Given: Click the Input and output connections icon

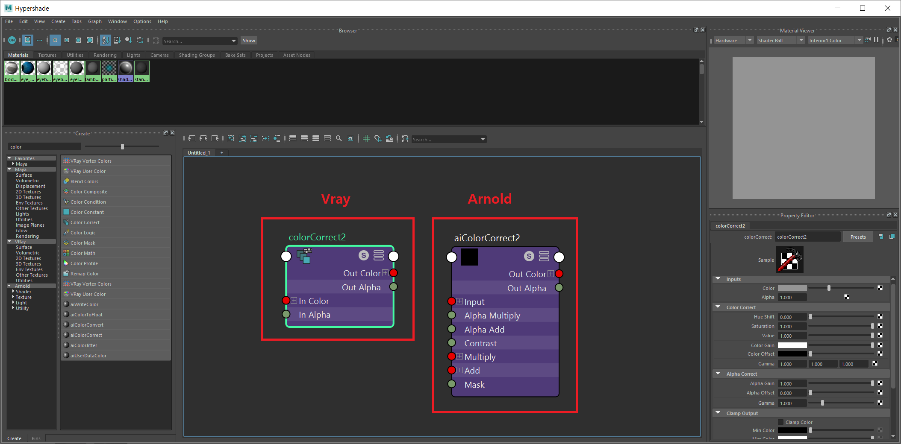Looking at the screenshot, I should coord(203,138).
